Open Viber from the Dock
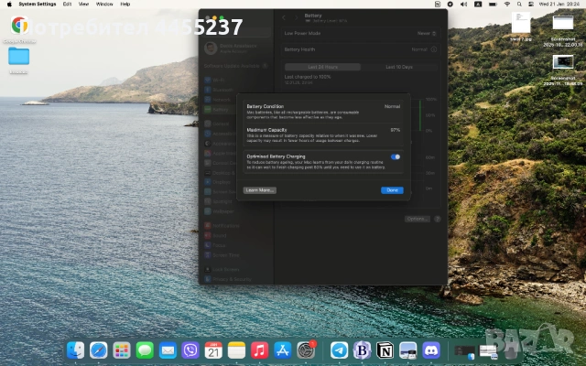The height and width of the screenshot is (366, 586). (x=190, y=350)
